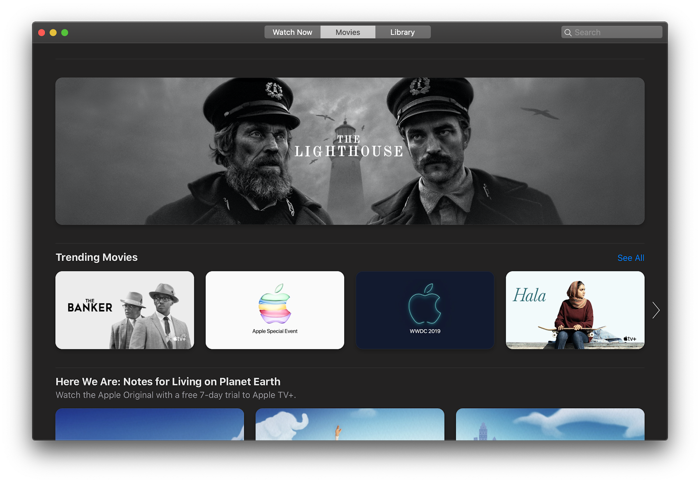Click the green full-screen window button

tap(65, 33)
